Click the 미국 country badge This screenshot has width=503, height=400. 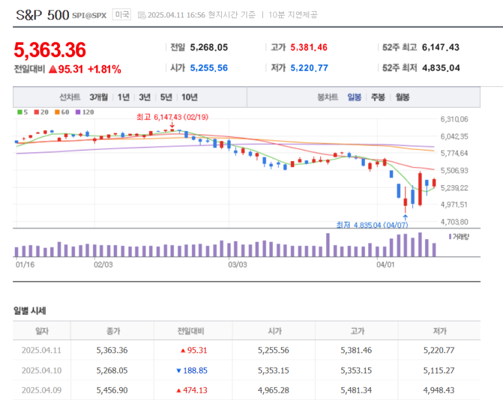(122, 14)
